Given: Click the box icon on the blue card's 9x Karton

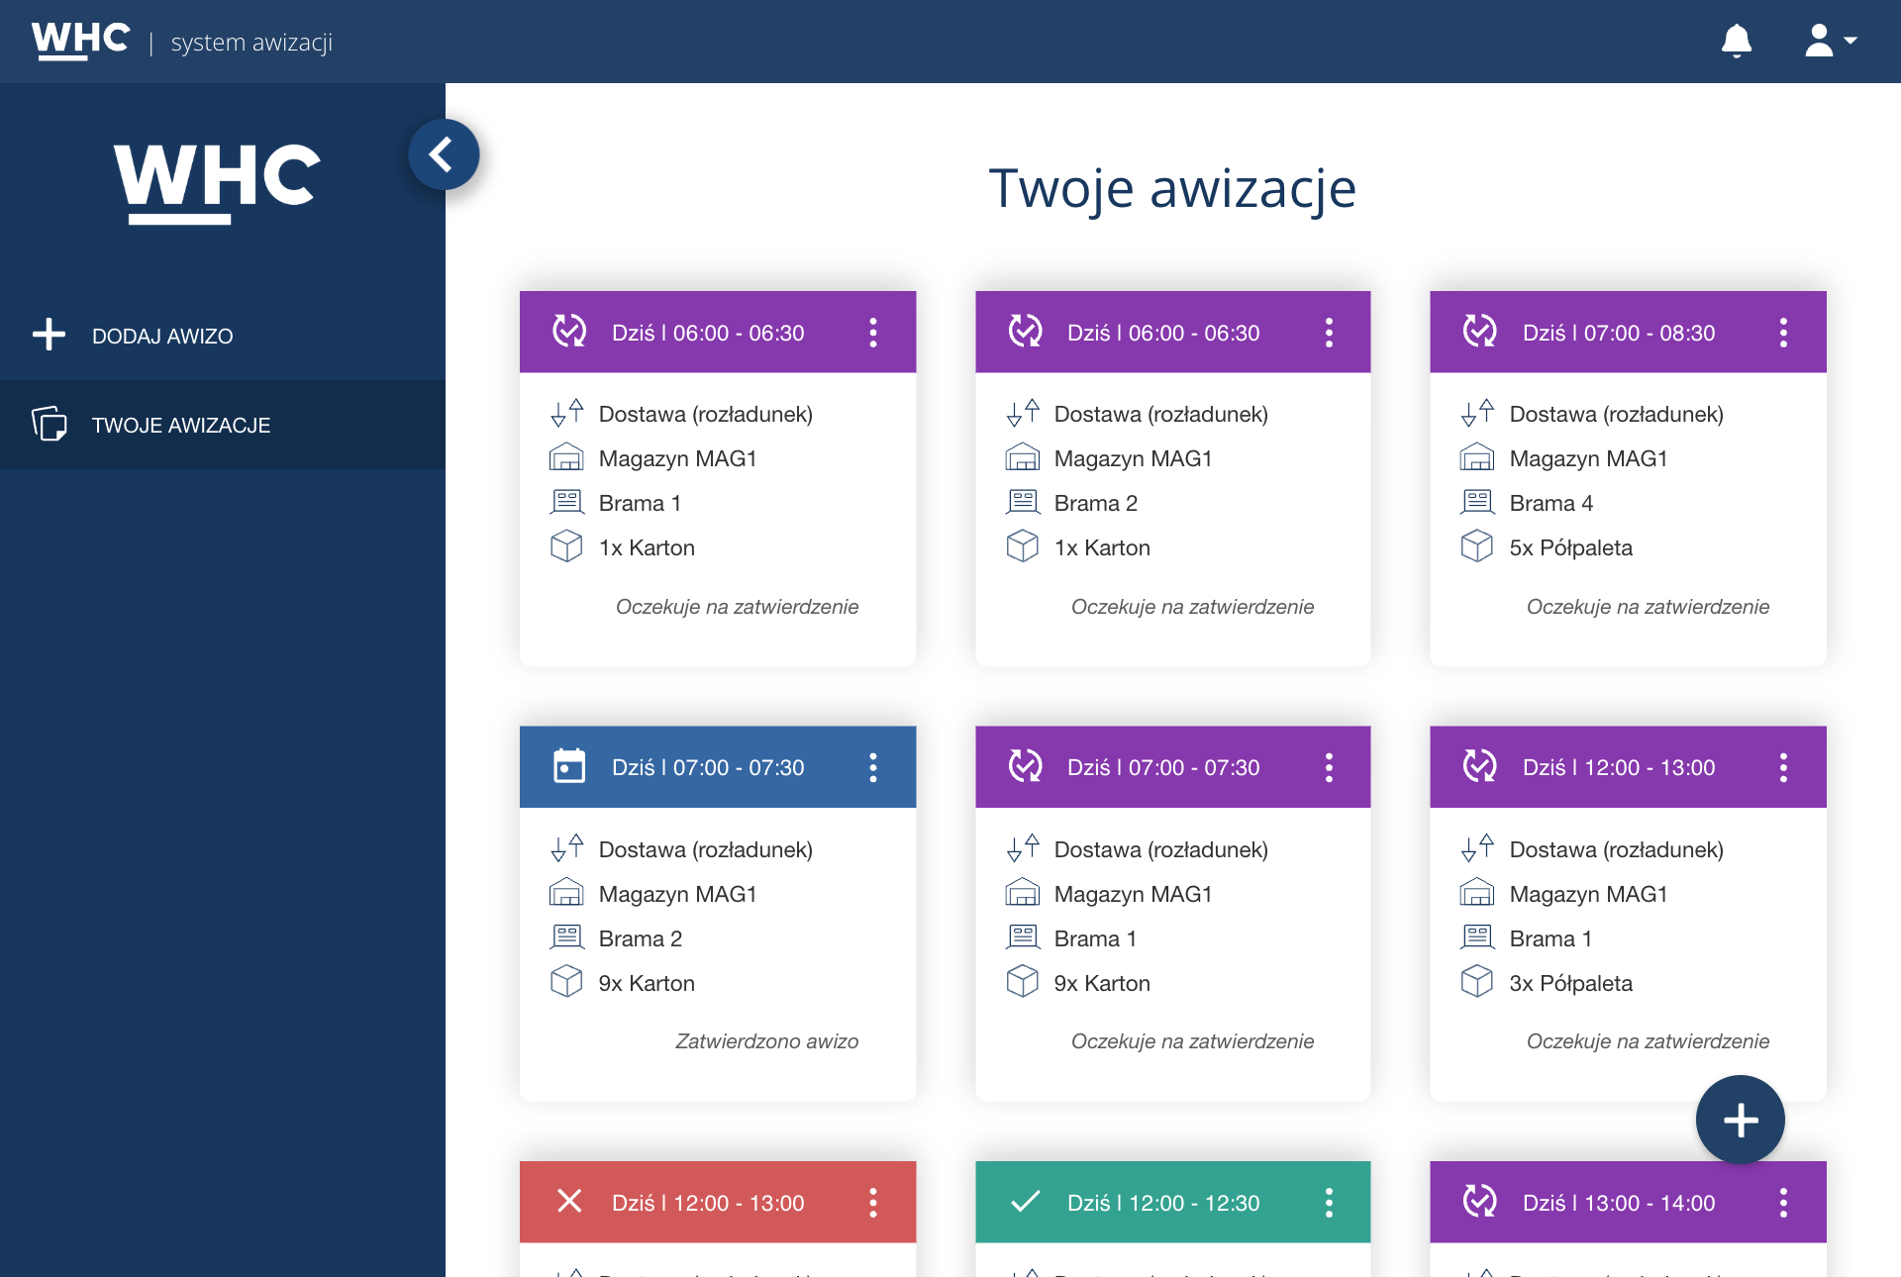Looking at the screenshot, I should pyautogui.click(x=566, y=981).
